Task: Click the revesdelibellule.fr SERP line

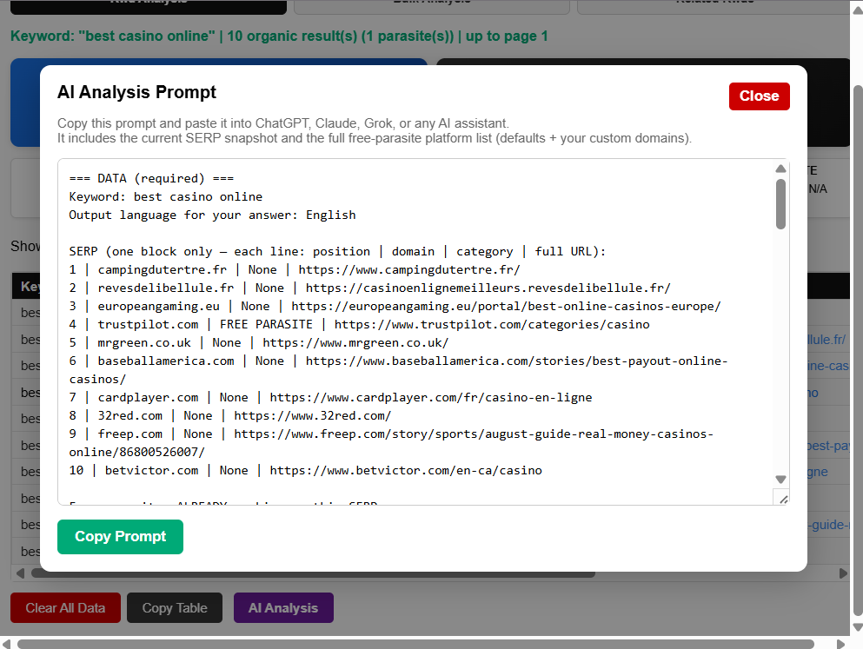Action: click(x=370, y=288)
